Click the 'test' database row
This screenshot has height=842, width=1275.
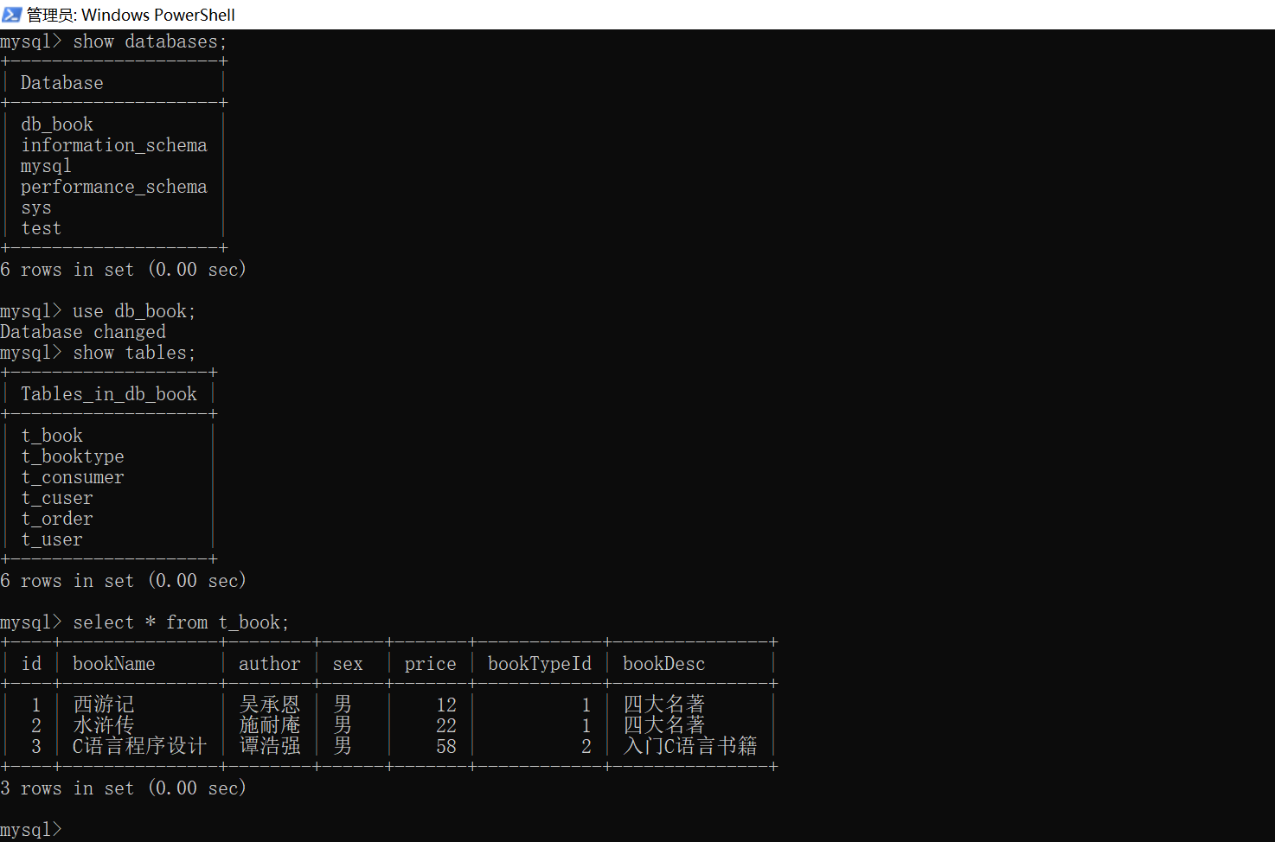coord(42,228)
